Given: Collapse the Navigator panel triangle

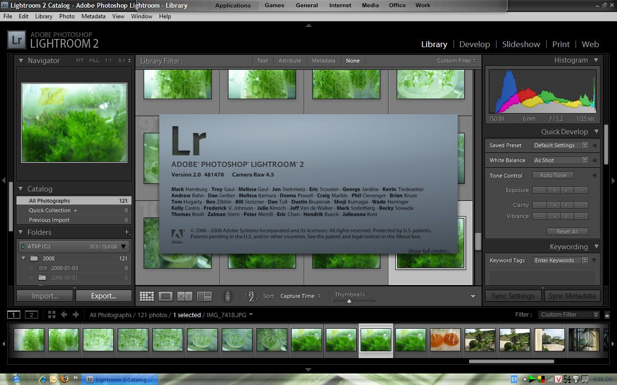Looking at the screenshot, I should pos(21,61).
